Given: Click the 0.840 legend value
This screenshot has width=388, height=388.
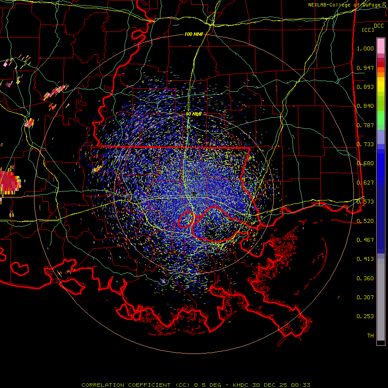Looking at the screenshot, I should click(365, 106).
